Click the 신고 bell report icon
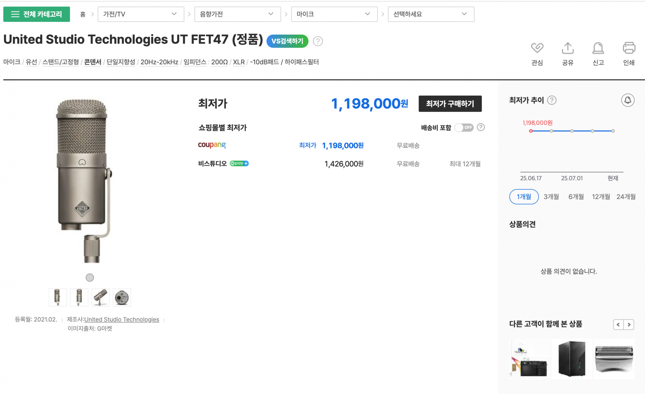This screenshot has height=394, width=645. (x=598, y=48)
